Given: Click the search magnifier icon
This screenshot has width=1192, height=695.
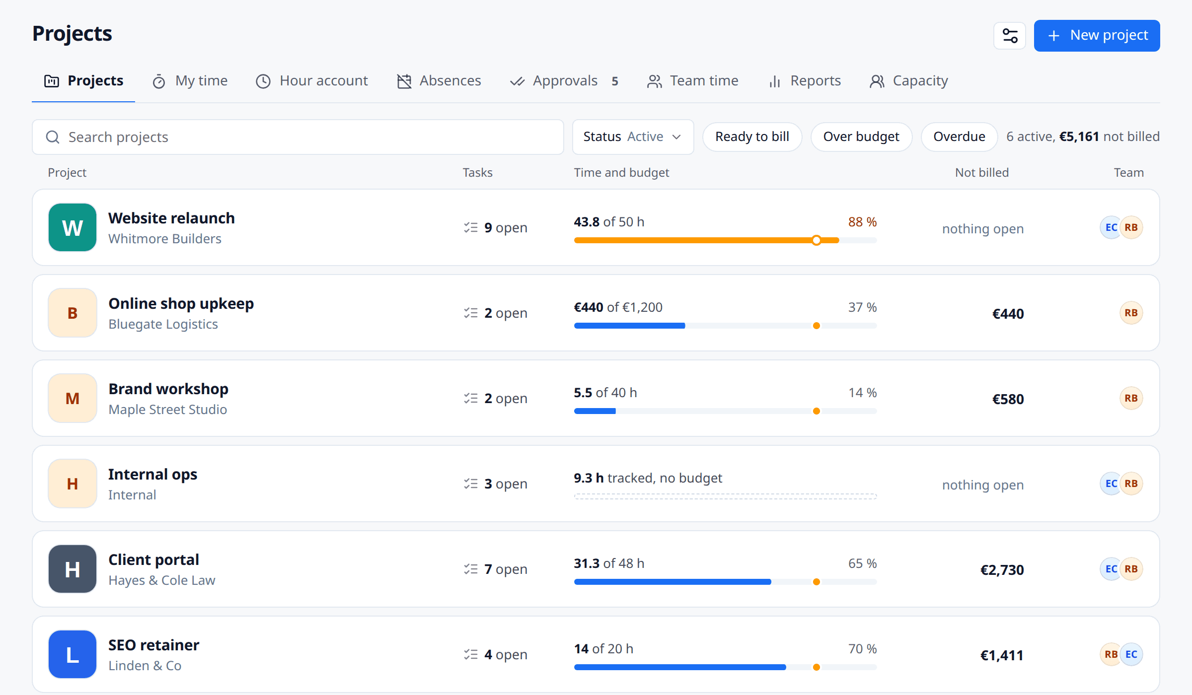Looking at the screenshot, I should point(53,137).
